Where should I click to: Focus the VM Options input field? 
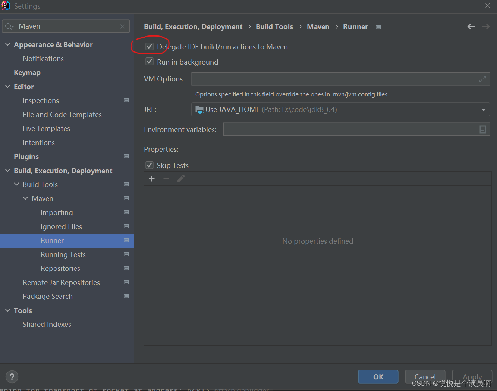click(340, 79)
